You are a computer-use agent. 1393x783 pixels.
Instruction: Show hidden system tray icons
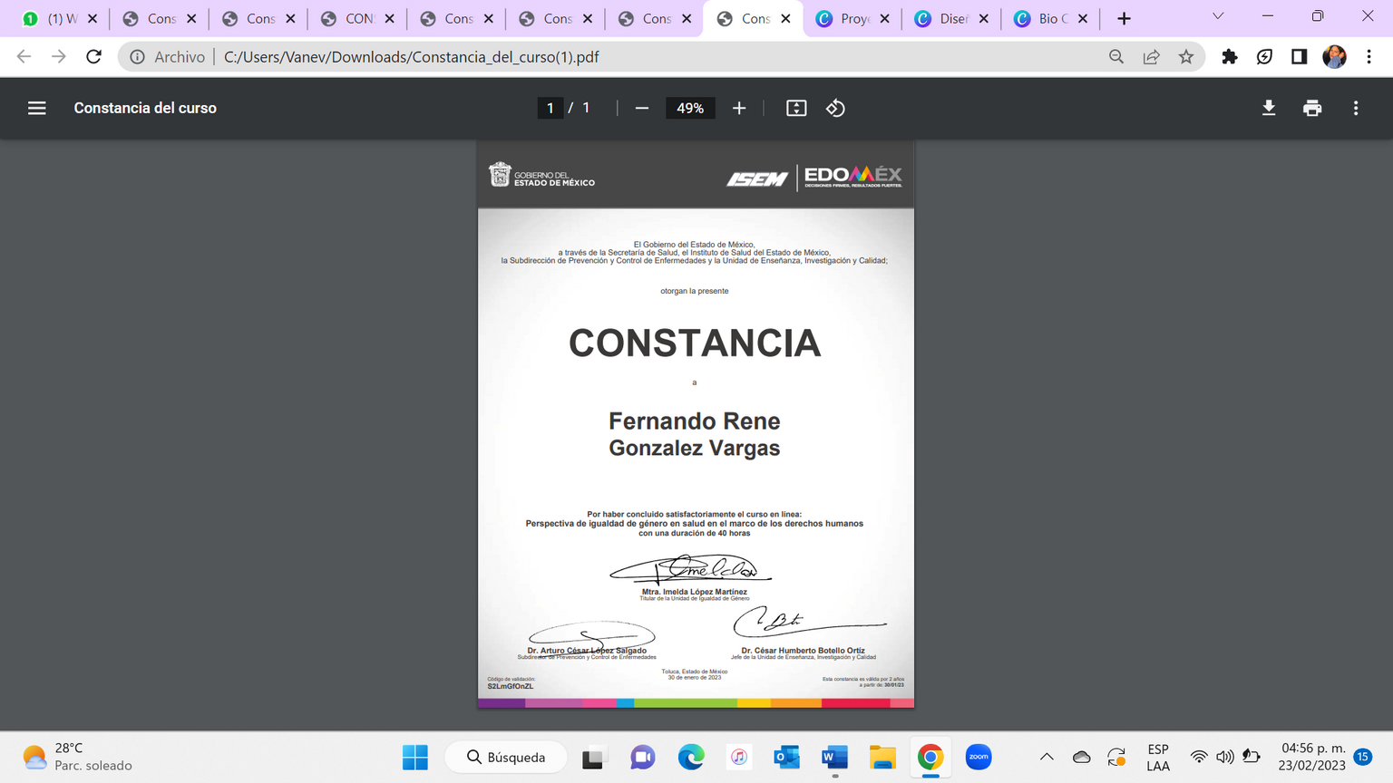[x=1047, y=757]
